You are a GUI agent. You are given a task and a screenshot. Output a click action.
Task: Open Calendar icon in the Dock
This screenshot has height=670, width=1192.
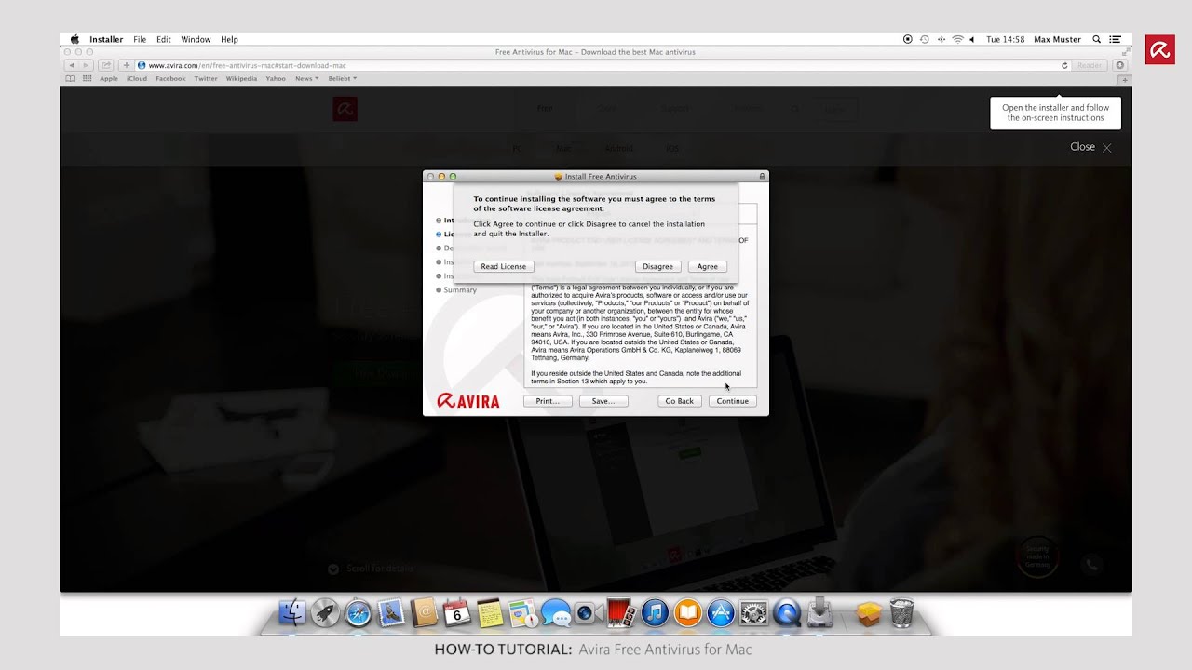click(457, 612)
